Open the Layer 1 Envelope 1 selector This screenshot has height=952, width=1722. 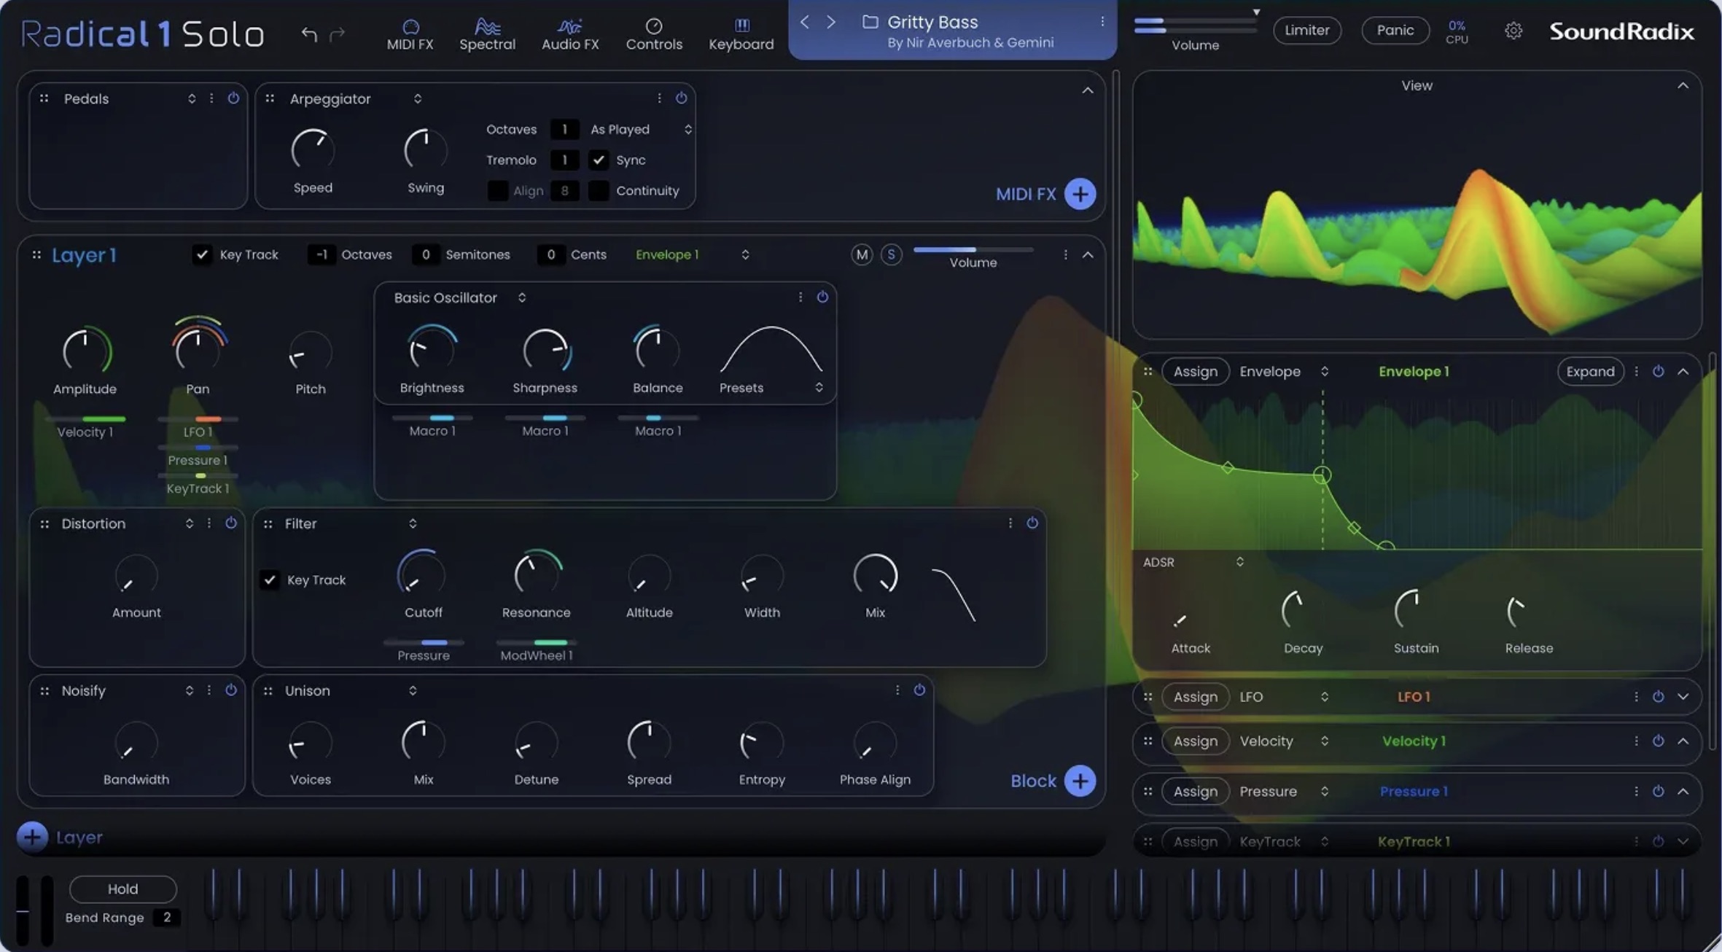[692, 254]
